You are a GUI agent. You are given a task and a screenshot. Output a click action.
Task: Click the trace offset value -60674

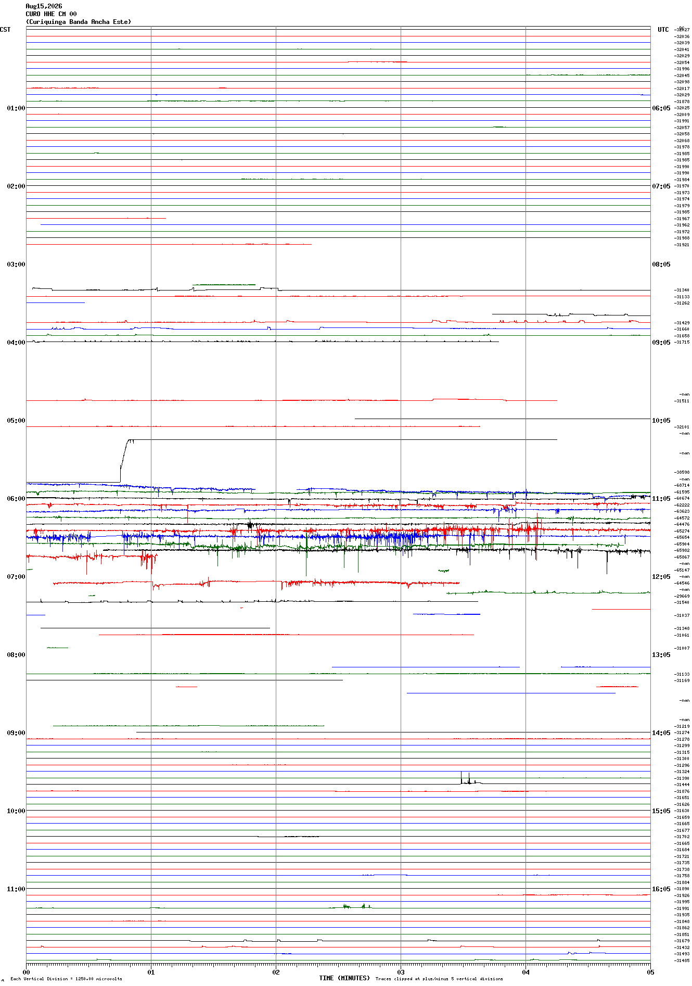pos(682,499)
